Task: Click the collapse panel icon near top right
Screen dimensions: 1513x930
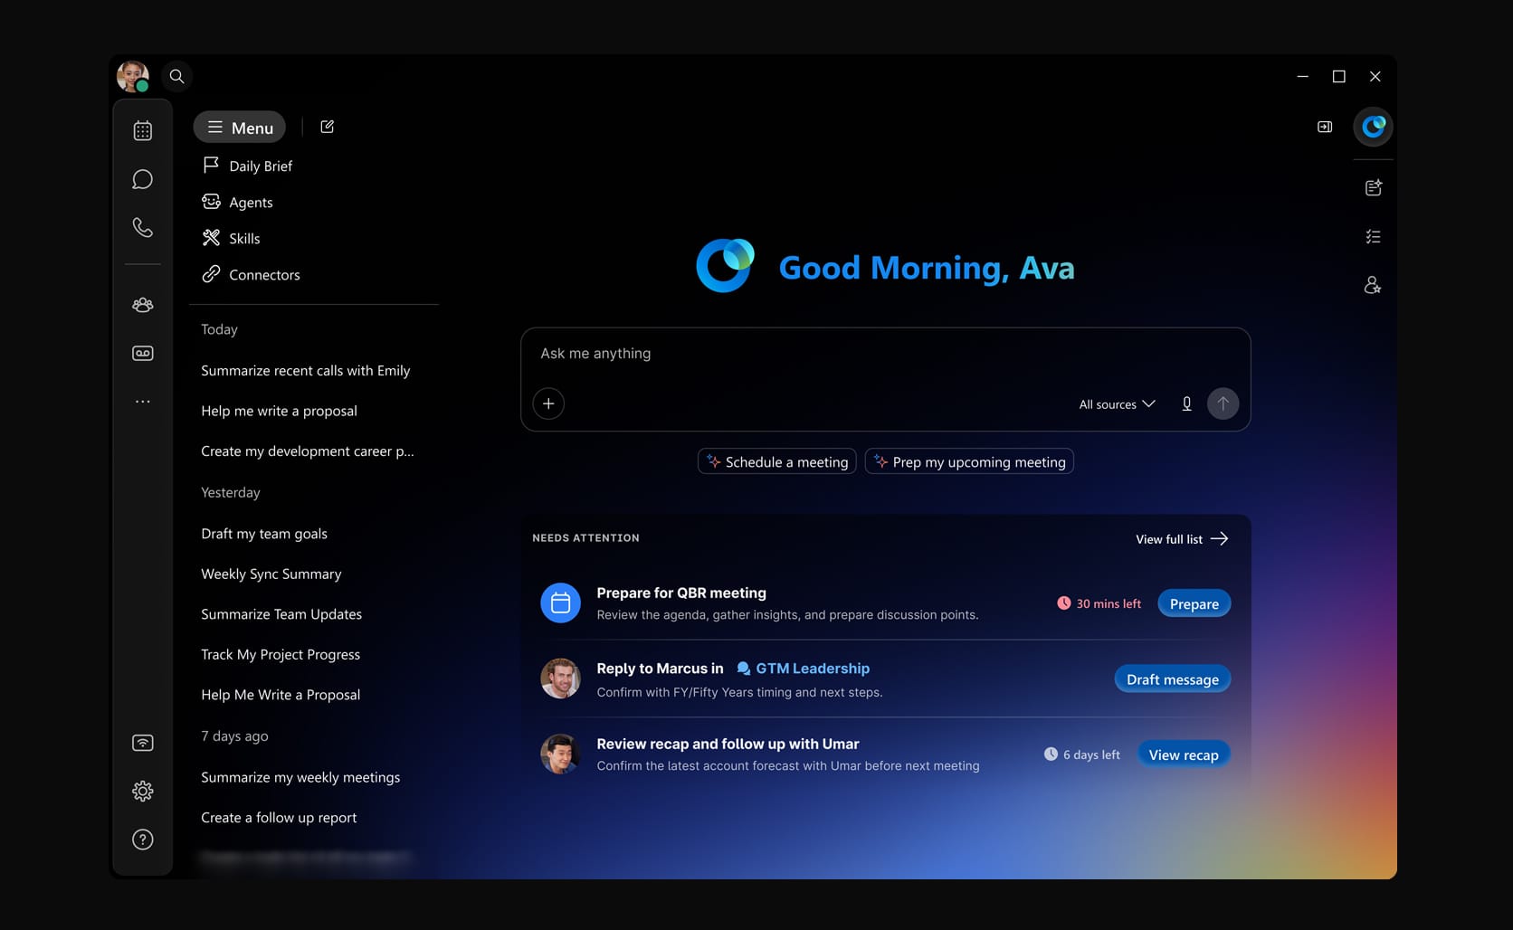Action: (1325, 127)
